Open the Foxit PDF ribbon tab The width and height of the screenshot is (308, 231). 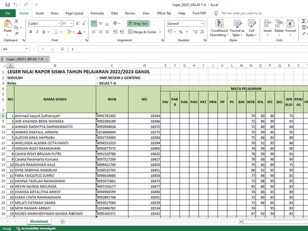coord(199,13)
